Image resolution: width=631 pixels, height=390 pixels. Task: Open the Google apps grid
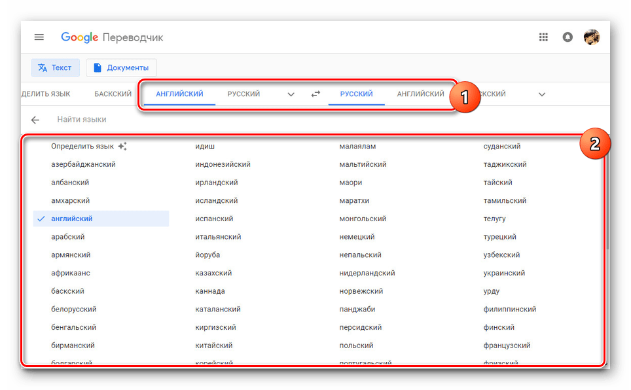coord(543,37)
